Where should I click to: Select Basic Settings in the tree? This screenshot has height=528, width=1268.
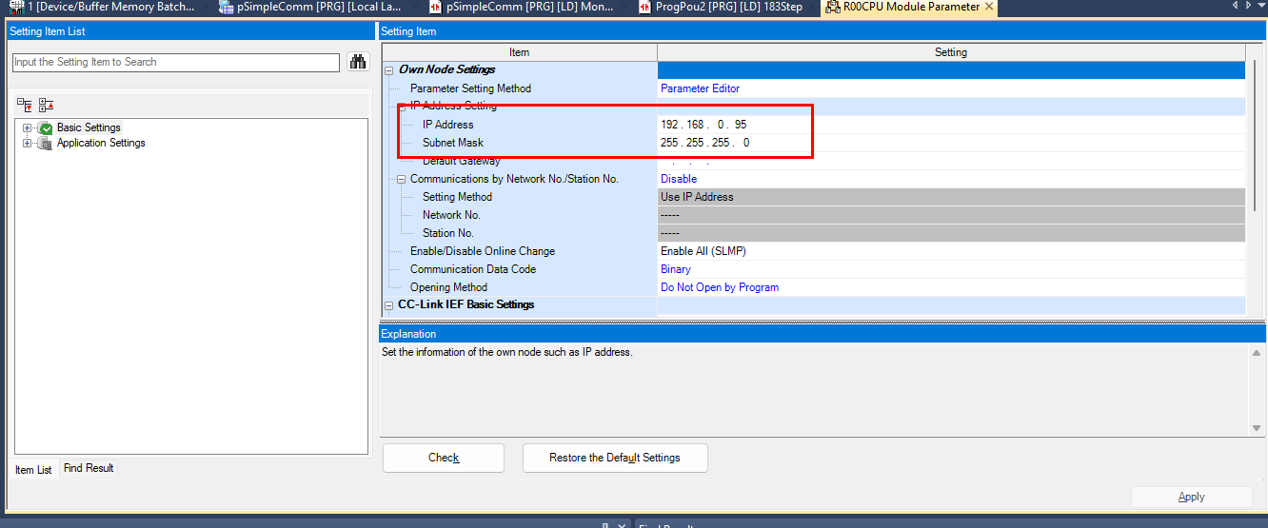(89, 127)
